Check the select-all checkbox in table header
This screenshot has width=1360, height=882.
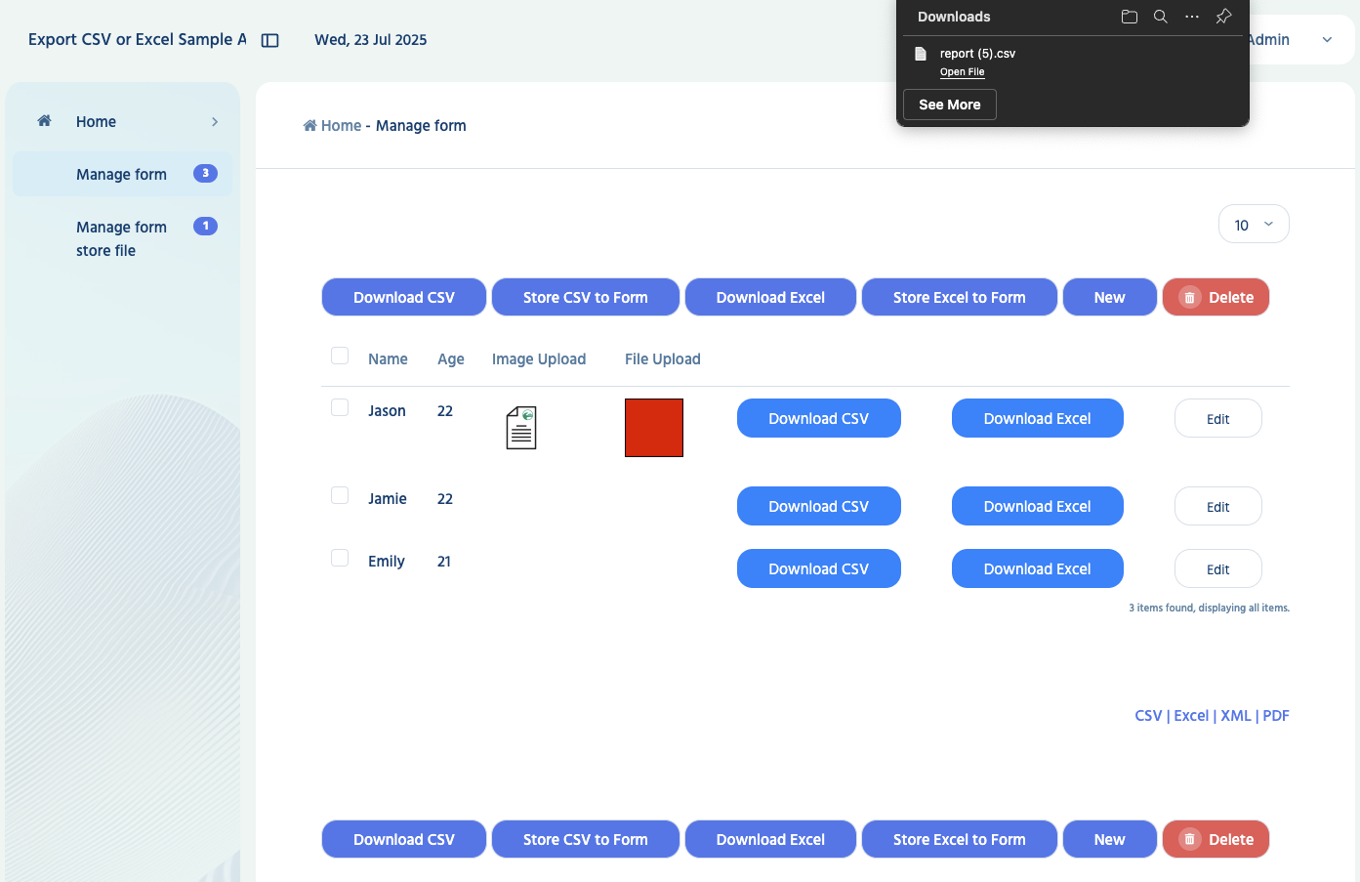pyautogui.click(x=340, y=356)
